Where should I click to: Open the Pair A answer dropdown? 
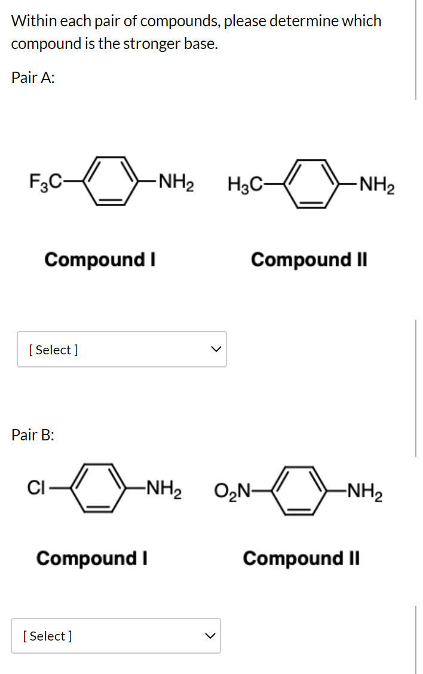(x=122, y=350)
